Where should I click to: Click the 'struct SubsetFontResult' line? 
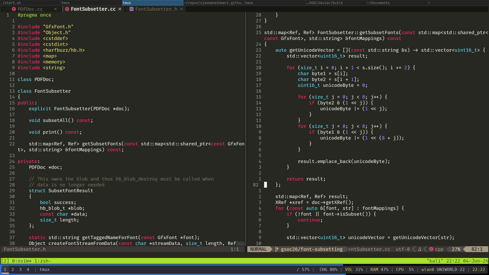[61, 191]
